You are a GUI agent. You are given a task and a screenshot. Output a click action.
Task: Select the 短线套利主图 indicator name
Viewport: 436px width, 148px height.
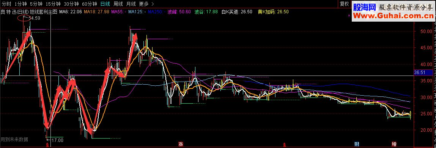click(43, 12)
